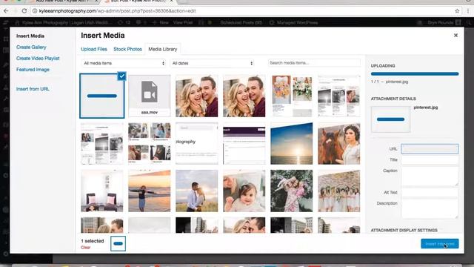Switch to the Upload Files tab
Viewport: 474px width, 267px height.
[x=94, y=49]
